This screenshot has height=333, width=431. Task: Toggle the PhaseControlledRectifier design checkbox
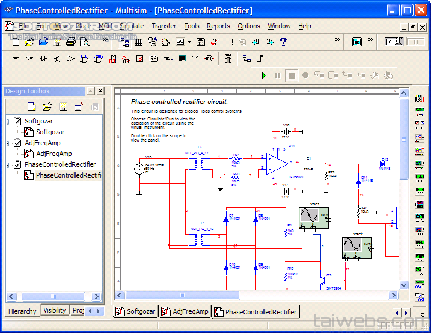[17, 164]
